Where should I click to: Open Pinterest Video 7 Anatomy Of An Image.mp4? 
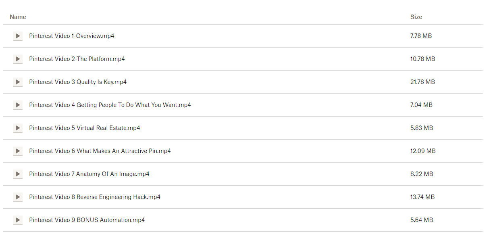89,174
